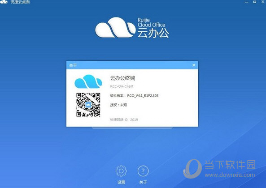The width and height of the screenshot is (266, 188).
Task: Click the 关于 dialog title bar text
Action: (x=73, y=65)
